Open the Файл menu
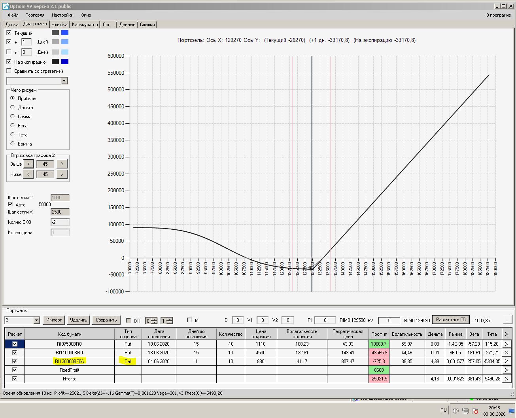 [13, 15]
